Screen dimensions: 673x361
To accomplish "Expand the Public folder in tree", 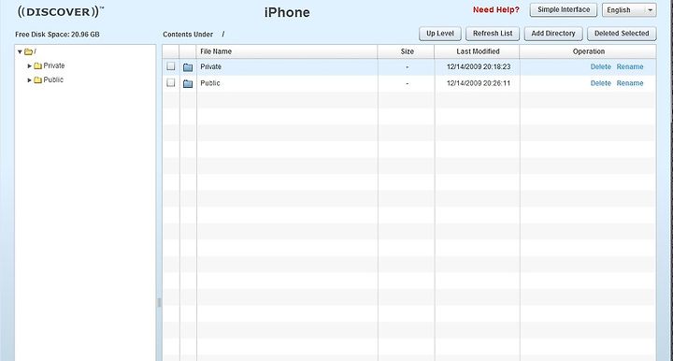I will click(x=30, y=80).
